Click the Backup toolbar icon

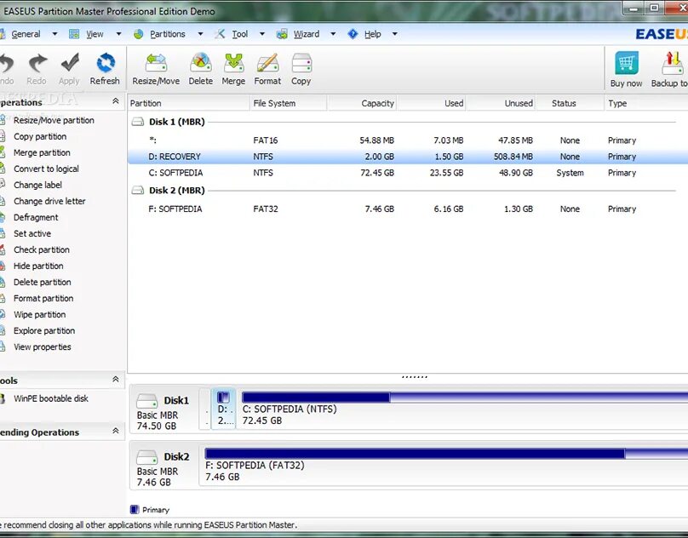pos(672,63)
